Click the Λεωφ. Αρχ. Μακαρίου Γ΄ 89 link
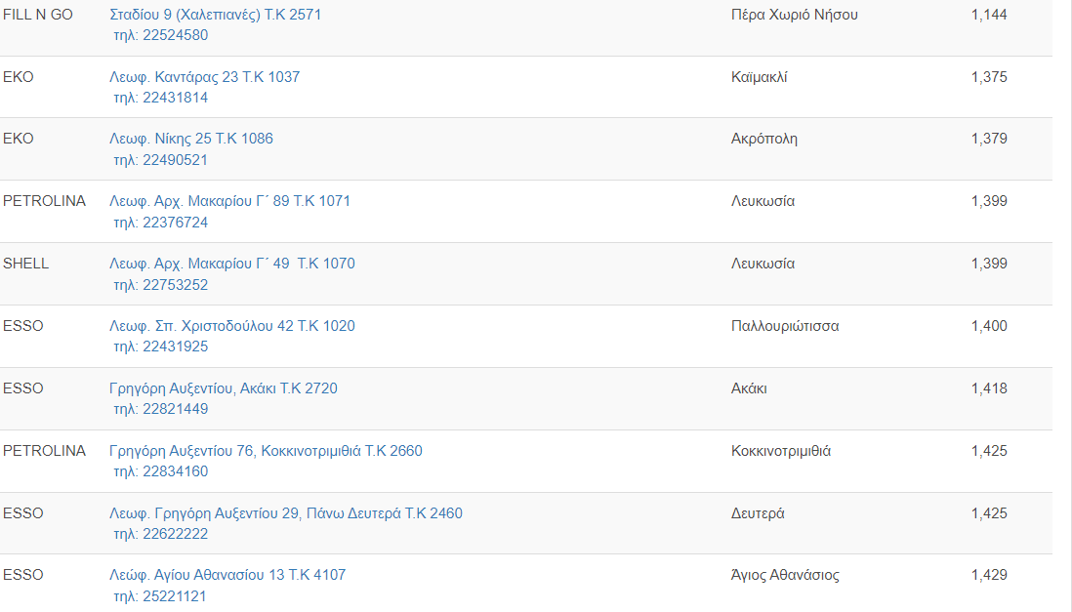Image resolution: width=1072 pixels, height=612 pixels. 229,201
